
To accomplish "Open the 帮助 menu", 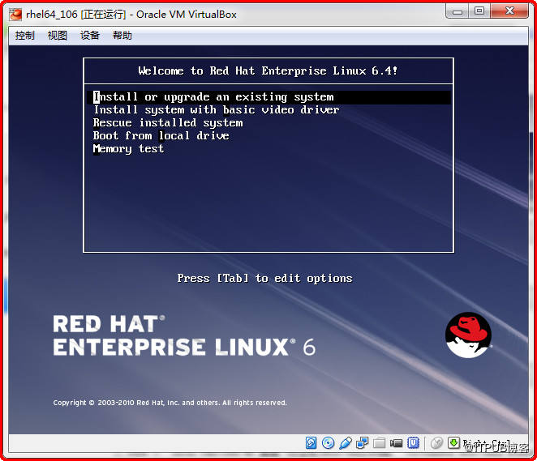I will pos(122,35).
